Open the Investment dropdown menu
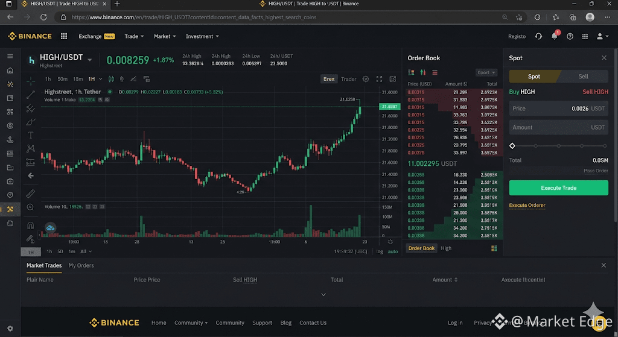The image size is (618, 337). click(202, 36)
